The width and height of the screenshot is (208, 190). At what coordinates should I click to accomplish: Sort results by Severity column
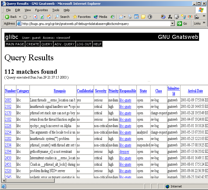101,91
